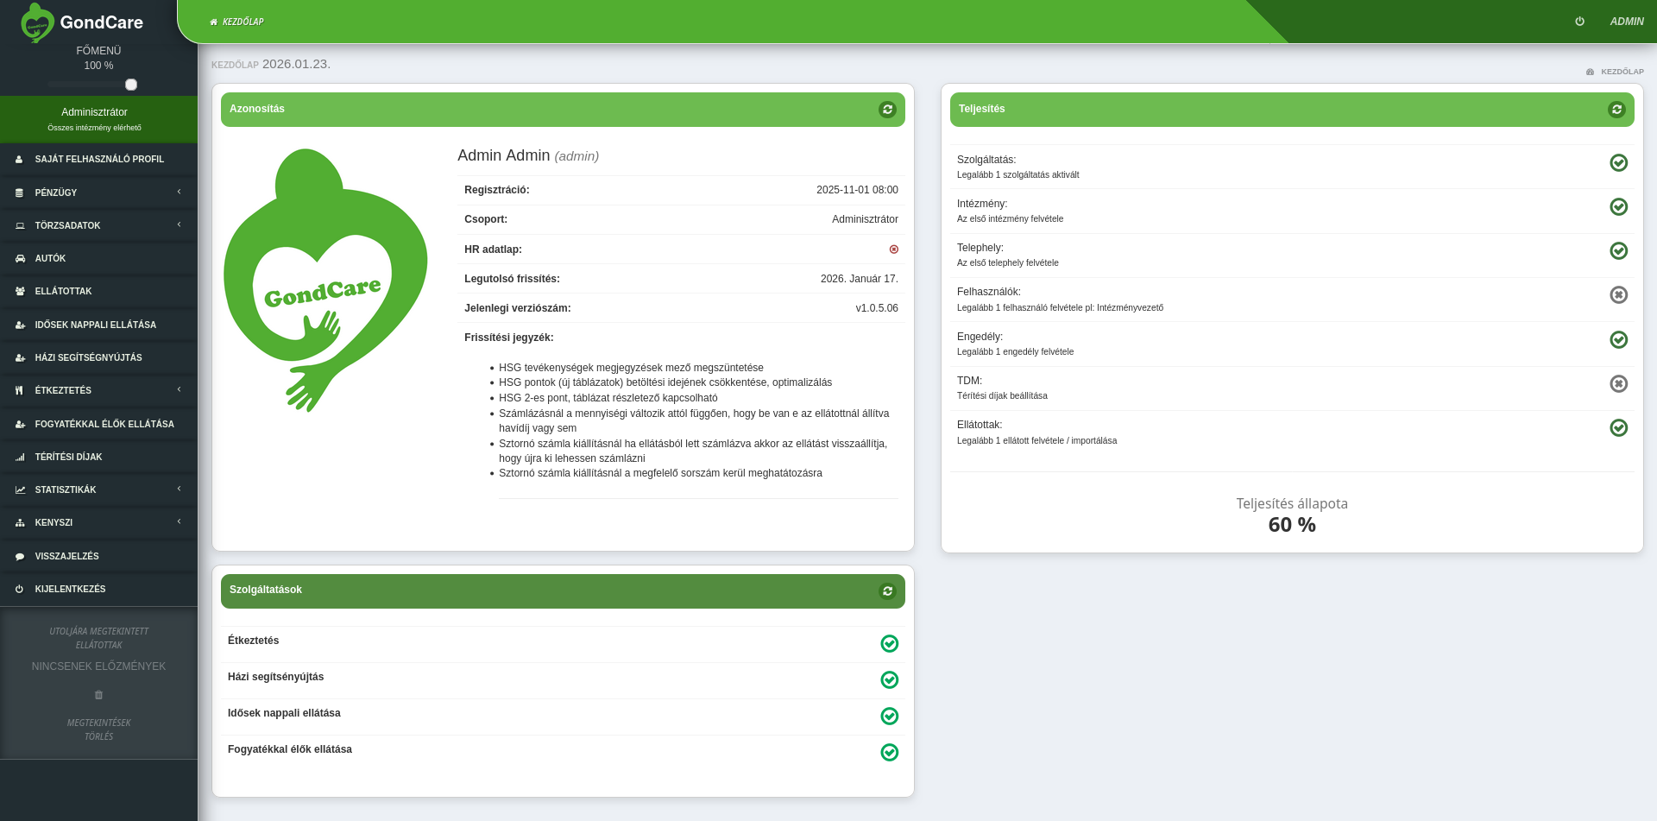Viewport: 1657px width, 821px height.
Task: Click the Felhasználók incomplete status icon
Action: [1618, 295]
